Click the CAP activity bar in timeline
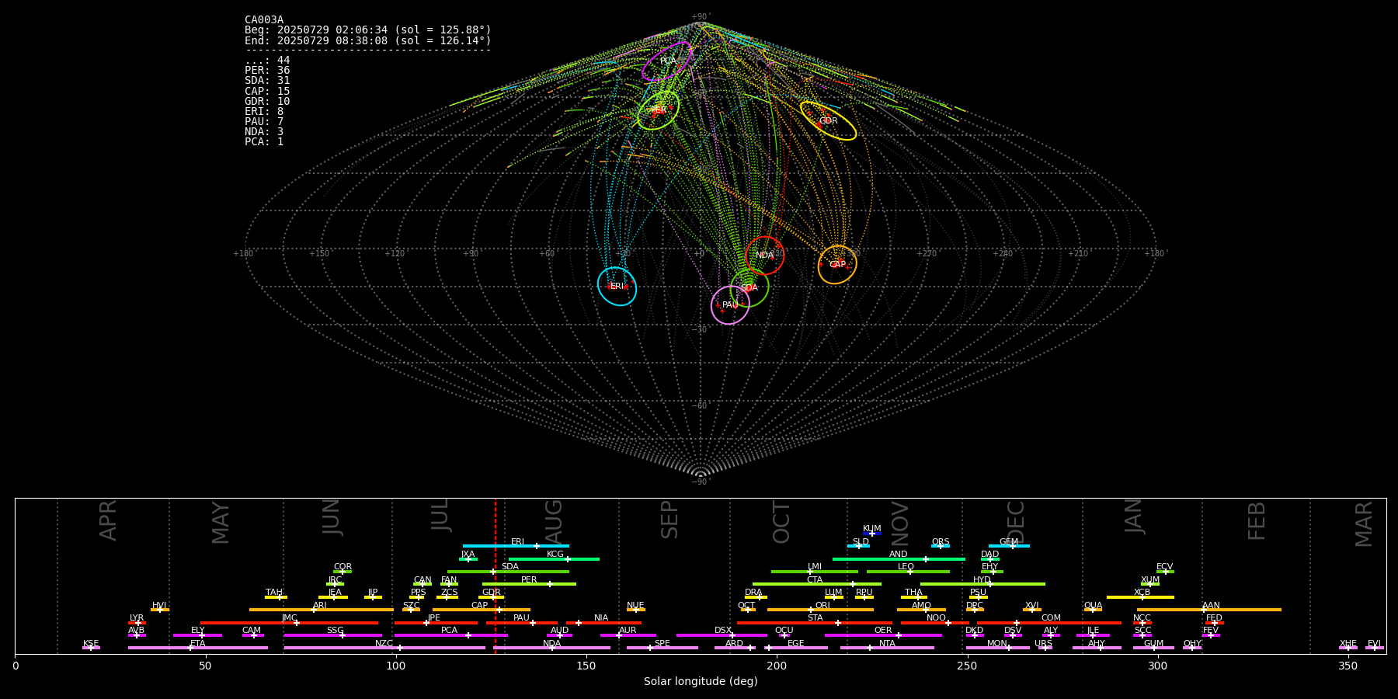Image resolution: width=1398 pixels, height=699 pixels. point(482,610)
